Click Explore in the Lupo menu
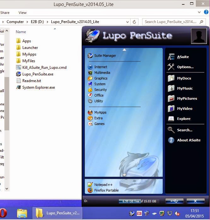 179,119
